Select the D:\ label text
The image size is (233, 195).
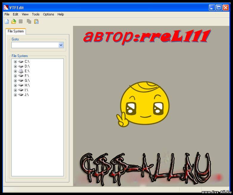tap(27, 66)
